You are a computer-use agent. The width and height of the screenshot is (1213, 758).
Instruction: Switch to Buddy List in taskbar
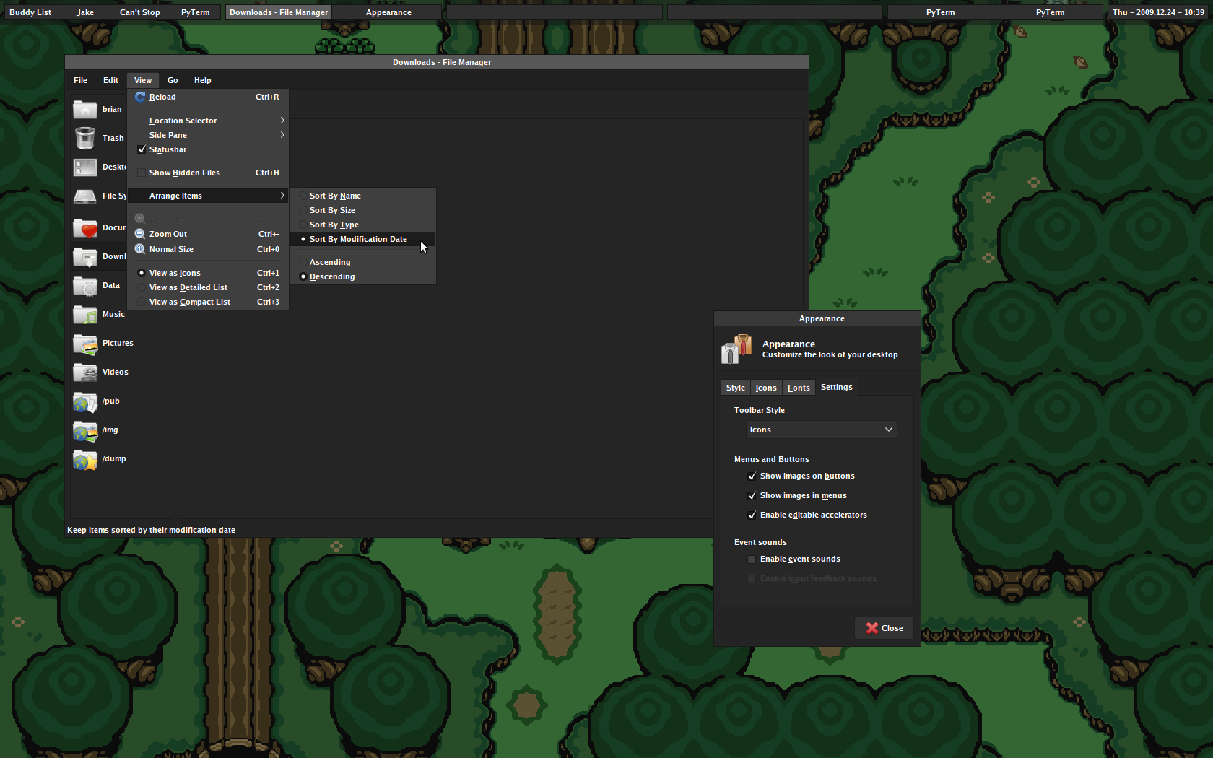click(x=30, y=12)
